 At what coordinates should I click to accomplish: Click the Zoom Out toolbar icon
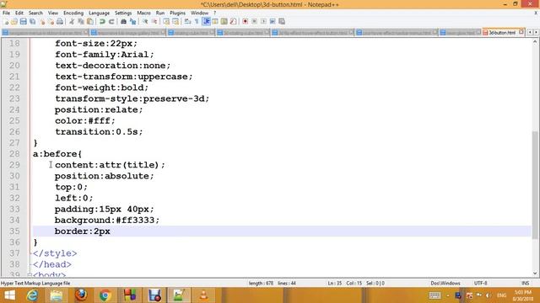(x=154, y=21)
